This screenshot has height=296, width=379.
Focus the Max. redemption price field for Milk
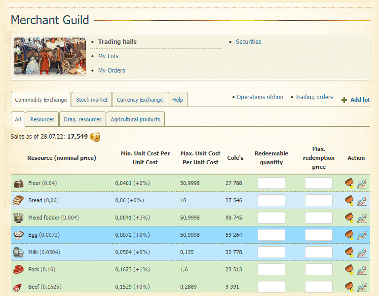[319, 252]
